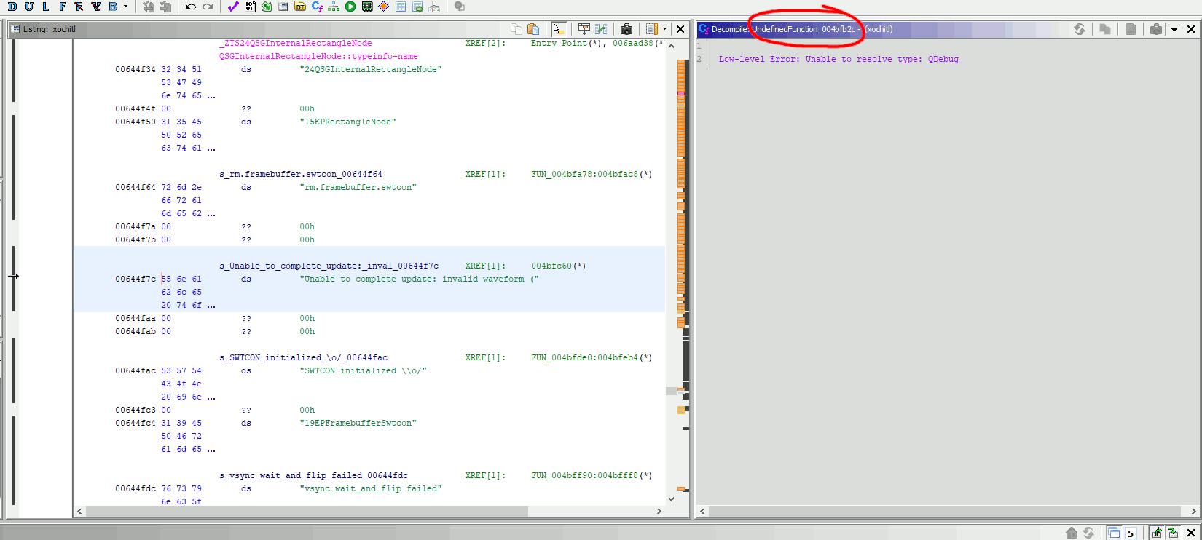This screenshot has width=1202, height=540.
Task: Click the Redo arrow in top toolbar
Action: pyautogui.click(x=208, y=7)
